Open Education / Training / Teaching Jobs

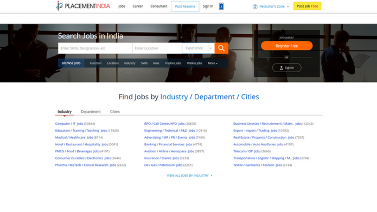[x=81, y=131]
